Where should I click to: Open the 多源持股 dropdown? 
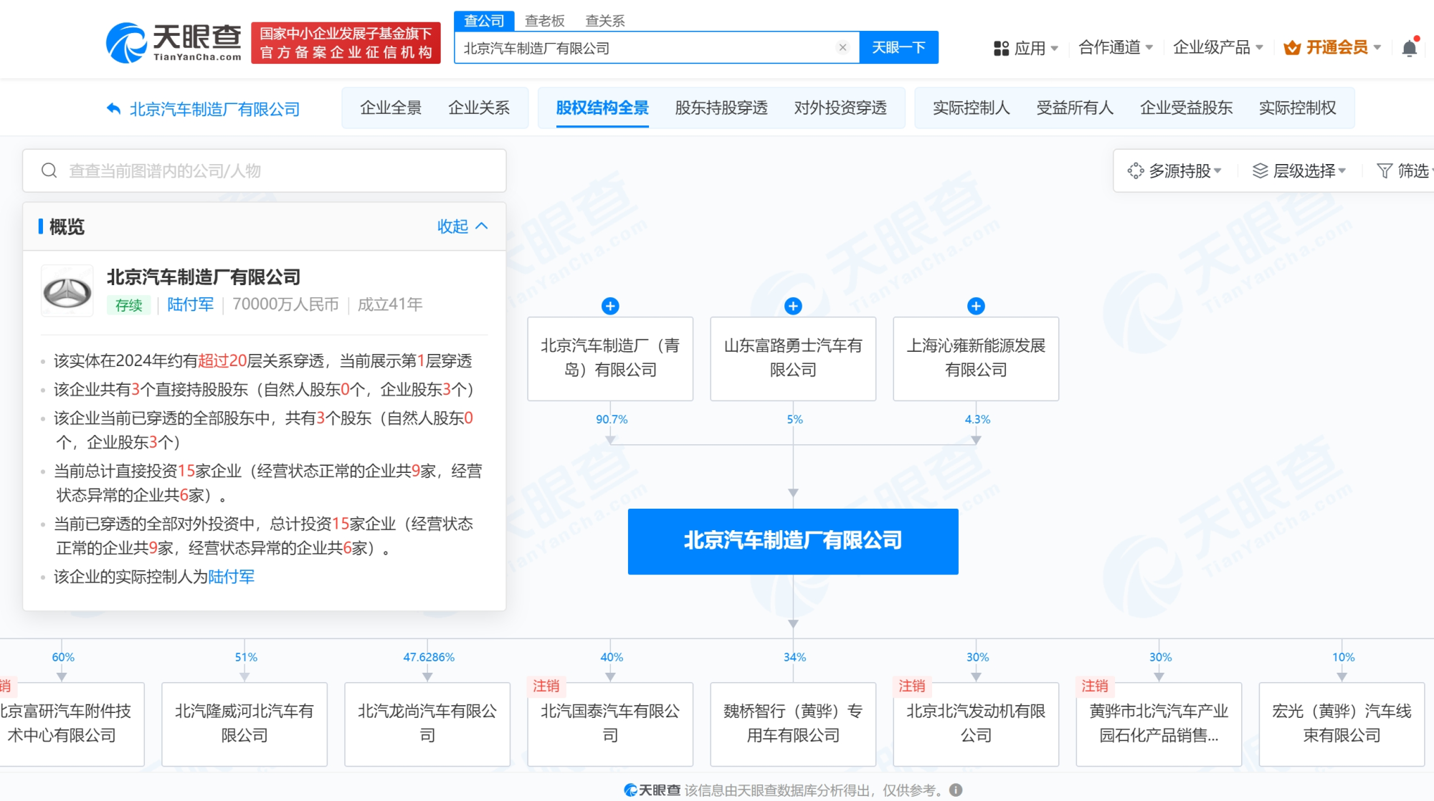click(1174, 171)
